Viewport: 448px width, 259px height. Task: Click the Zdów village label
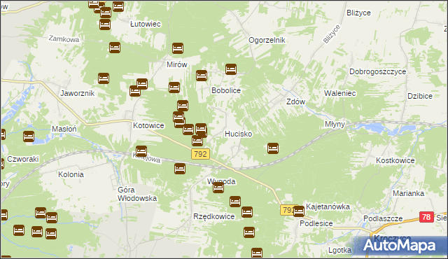pyautogui.click(x=295, y=101)
